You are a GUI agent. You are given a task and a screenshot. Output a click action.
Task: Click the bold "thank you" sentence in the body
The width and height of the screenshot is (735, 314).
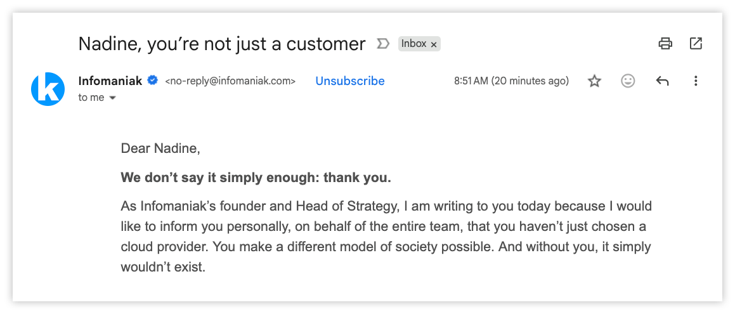(x=256, y=178)
